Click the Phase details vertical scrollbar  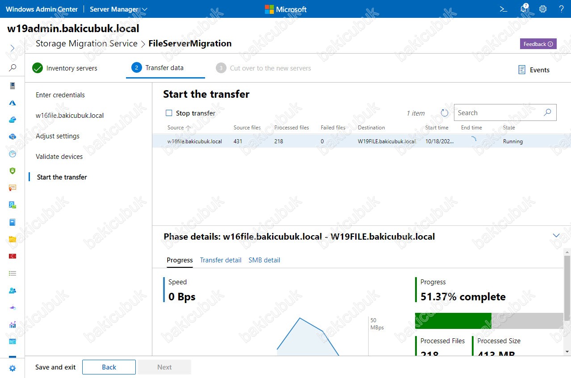(567, 288)
